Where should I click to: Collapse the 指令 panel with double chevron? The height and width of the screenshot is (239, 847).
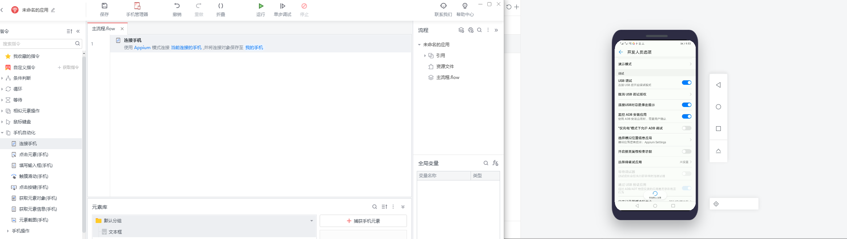click(x=78, y=31)
